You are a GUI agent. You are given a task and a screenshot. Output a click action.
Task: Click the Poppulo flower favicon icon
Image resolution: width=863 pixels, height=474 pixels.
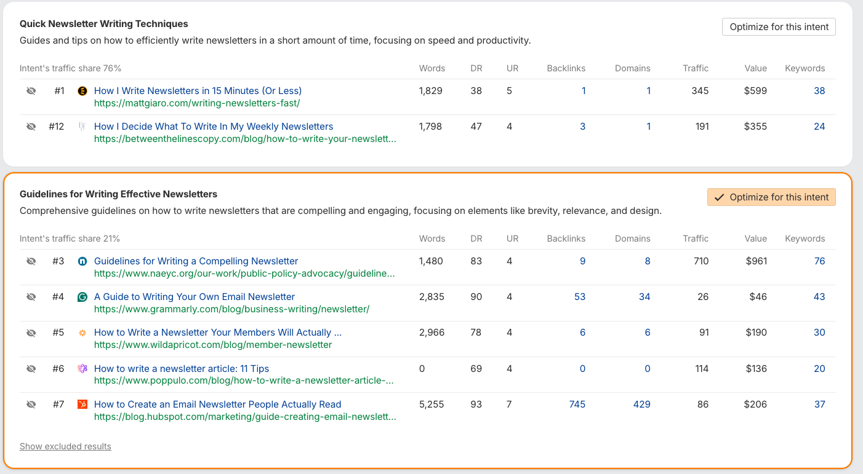click(82, 368)
